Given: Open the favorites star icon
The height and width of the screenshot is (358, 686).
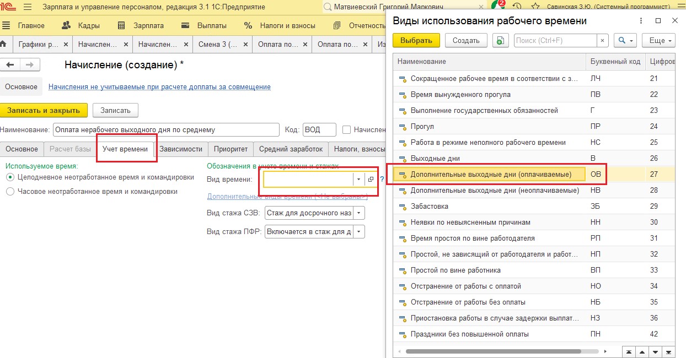Looking at the screenshot, I should tap(534, 7).
